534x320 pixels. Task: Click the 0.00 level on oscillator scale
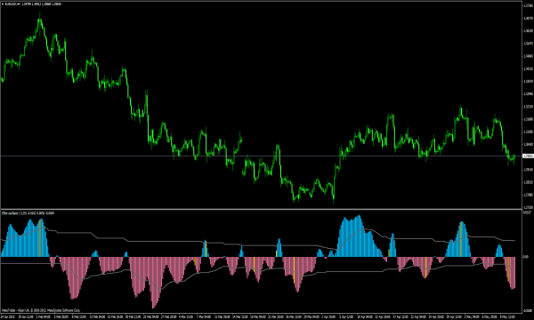point(526,257)
